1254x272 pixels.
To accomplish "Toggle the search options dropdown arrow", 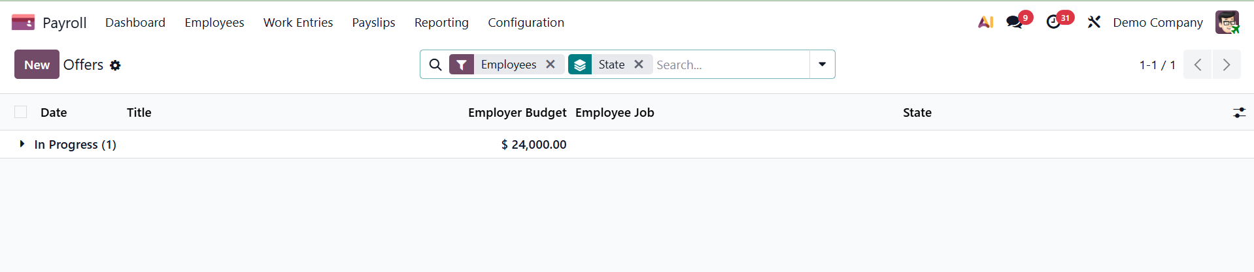I will [822, 65].
